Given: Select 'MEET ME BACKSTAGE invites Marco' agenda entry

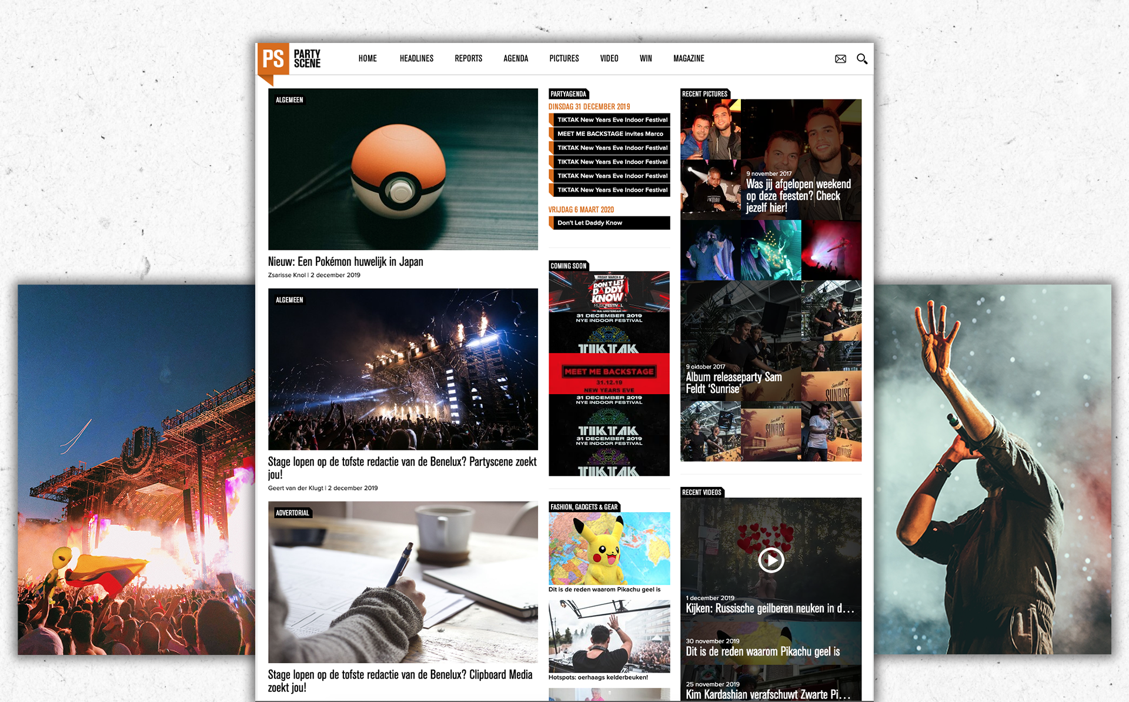Looking at the screenshot, I should (x=609, y=134).
